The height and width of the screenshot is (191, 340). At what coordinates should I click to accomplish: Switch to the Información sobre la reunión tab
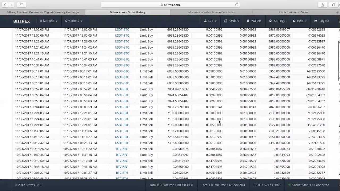211,12
